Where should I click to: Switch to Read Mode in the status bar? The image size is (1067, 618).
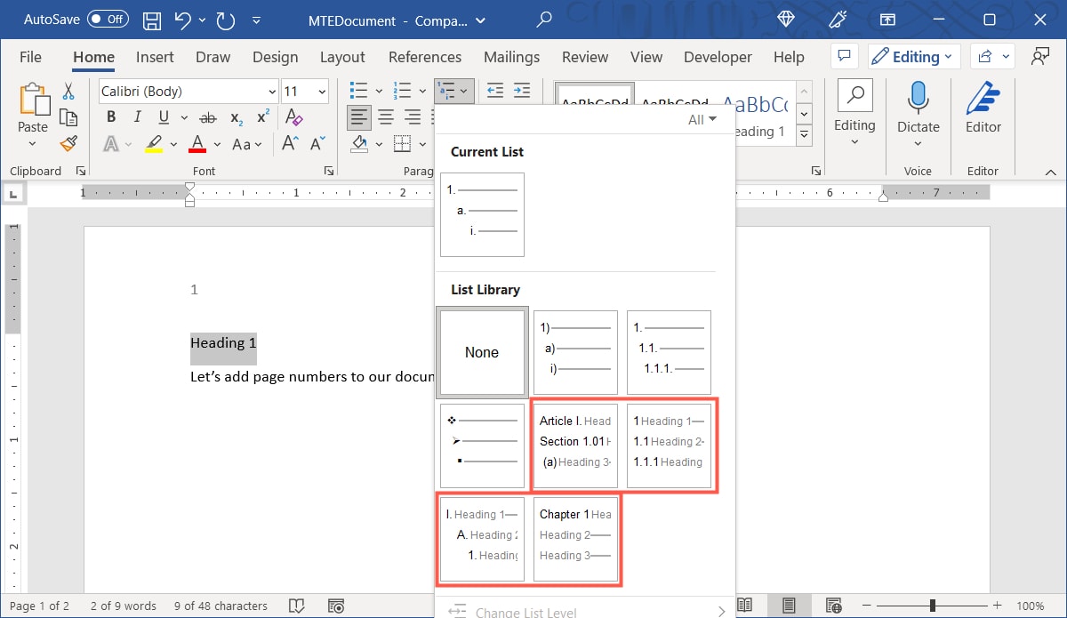click(x=745, y=605)
